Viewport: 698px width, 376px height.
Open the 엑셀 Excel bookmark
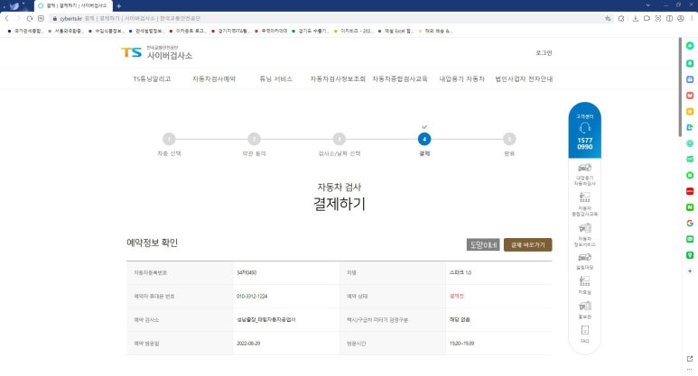pyautogui.click(x=396, y=32)
